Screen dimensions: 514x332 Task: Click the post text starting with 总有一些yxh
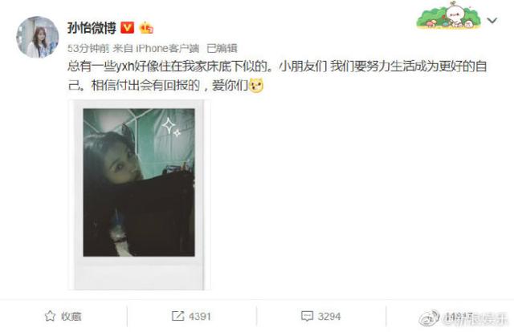[x=277, y=76]
